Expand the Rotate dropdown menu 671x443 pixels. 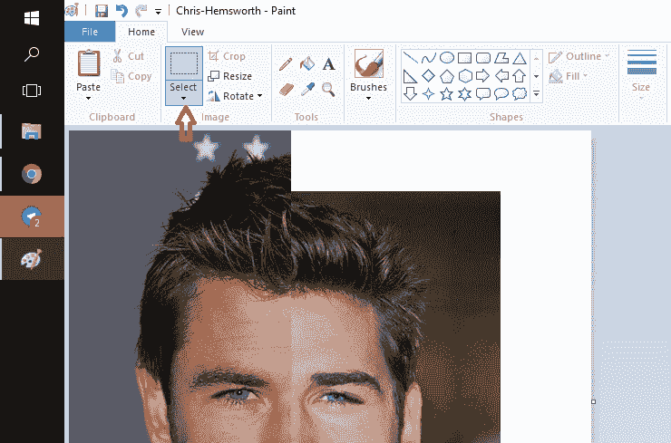(259, 96)
